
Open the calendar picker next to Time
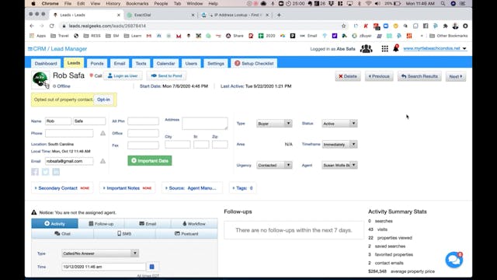pyautogui.click(x=152, y=267)
